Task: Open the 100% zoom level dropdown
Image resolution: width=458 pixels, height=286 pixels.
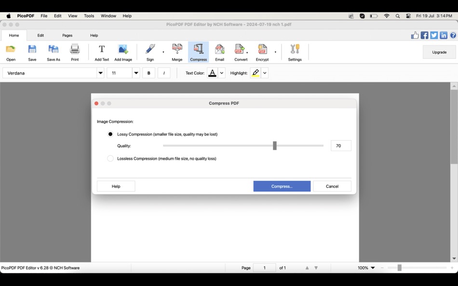Action: [373, 268]
